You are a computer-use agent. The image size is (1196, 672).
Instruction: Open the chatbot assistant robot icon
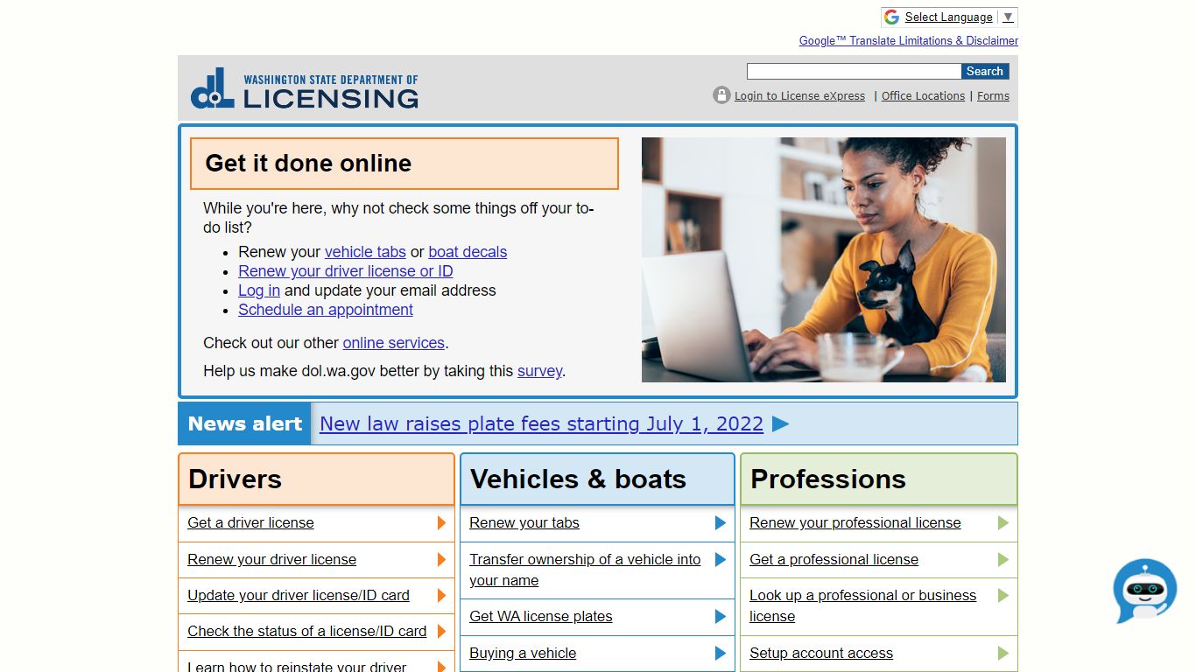pyautogui.click(x=1144, y=591)
